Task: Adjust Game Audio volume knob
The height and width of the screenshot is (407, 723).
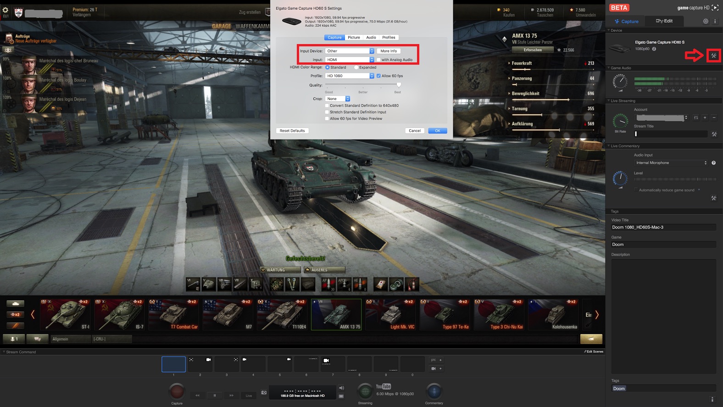Action: (620, 82)
